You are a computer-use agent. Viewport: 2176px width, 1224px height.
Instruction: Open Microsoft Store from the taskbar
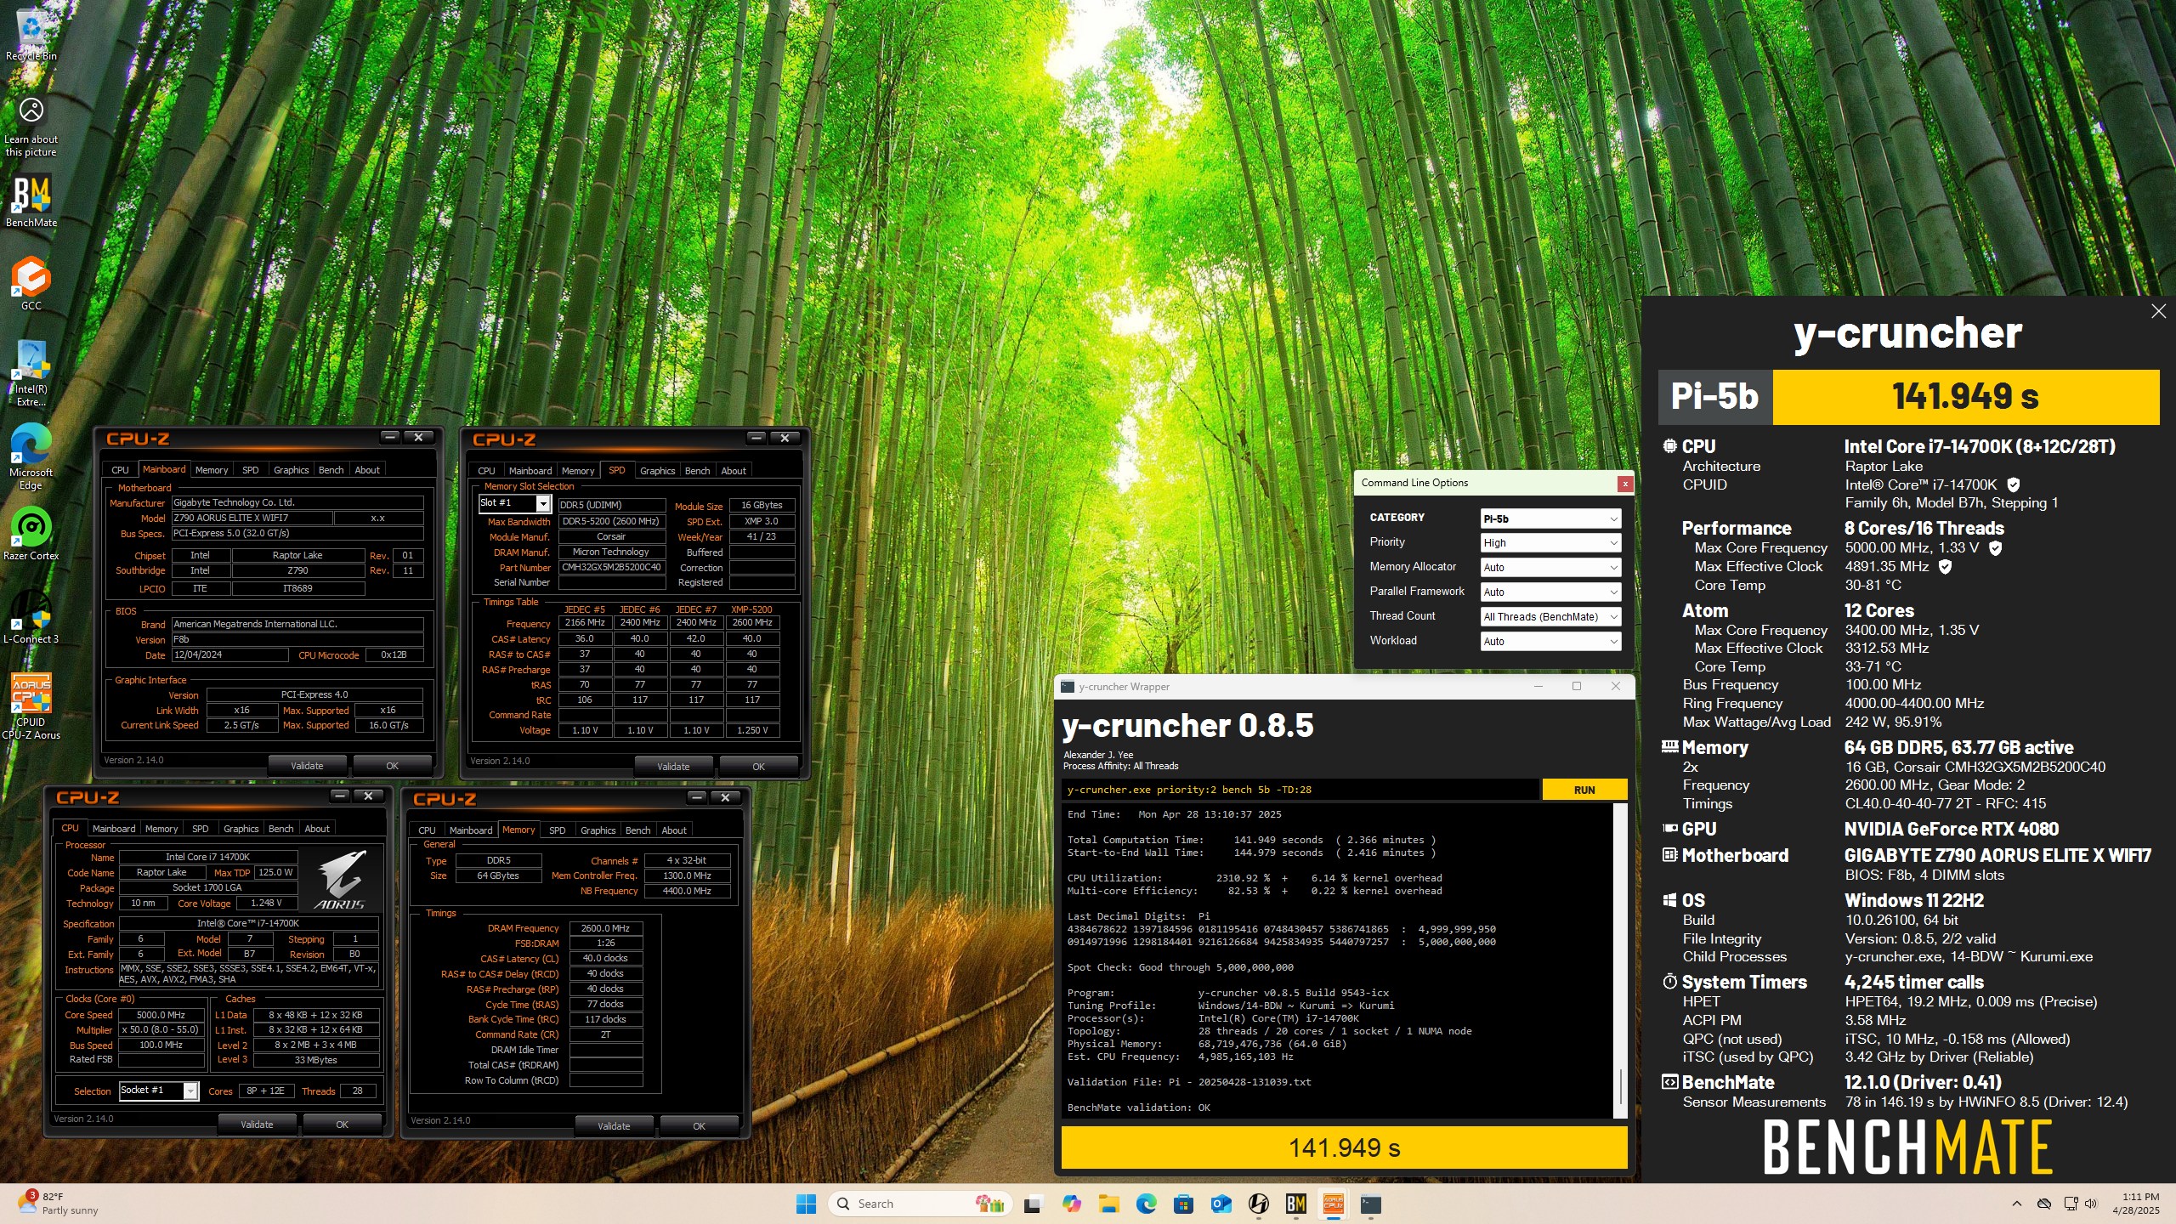[x=1183, y=1204]
